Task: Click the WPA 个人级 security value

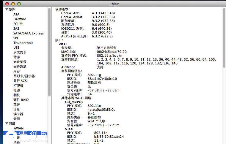Action: click(96, 121)
